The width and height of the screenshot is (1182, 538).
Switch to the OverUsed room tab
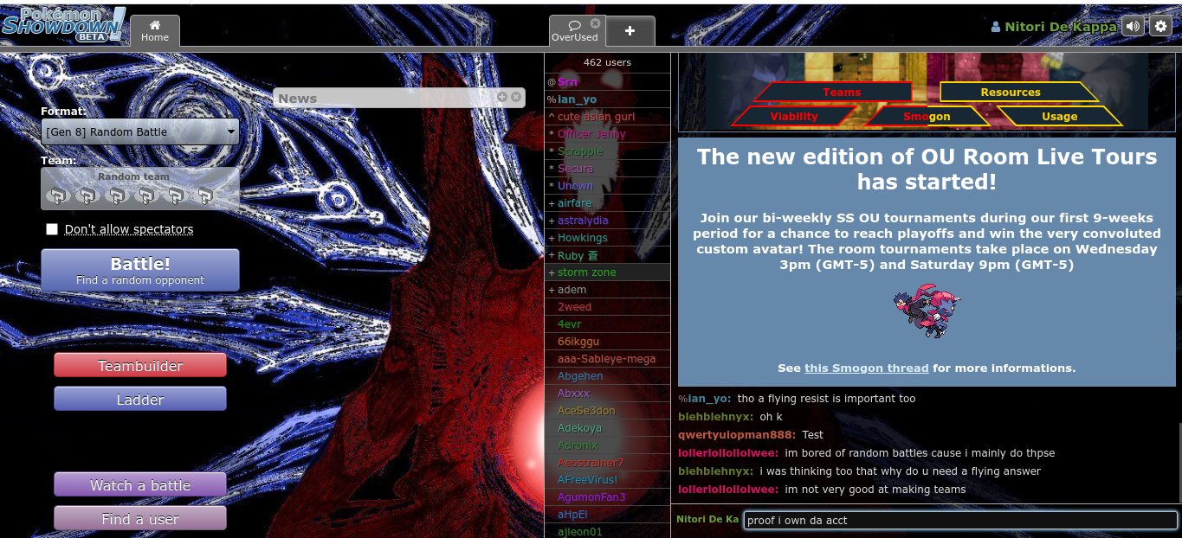click(575, 31)
